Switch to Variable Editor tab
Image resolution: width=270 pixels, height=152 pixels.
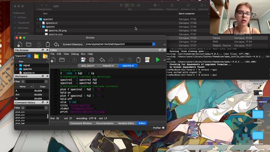pos(126,123)
